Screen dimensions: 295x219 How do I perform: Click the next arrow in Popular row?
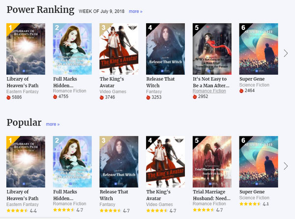point(286,166)
